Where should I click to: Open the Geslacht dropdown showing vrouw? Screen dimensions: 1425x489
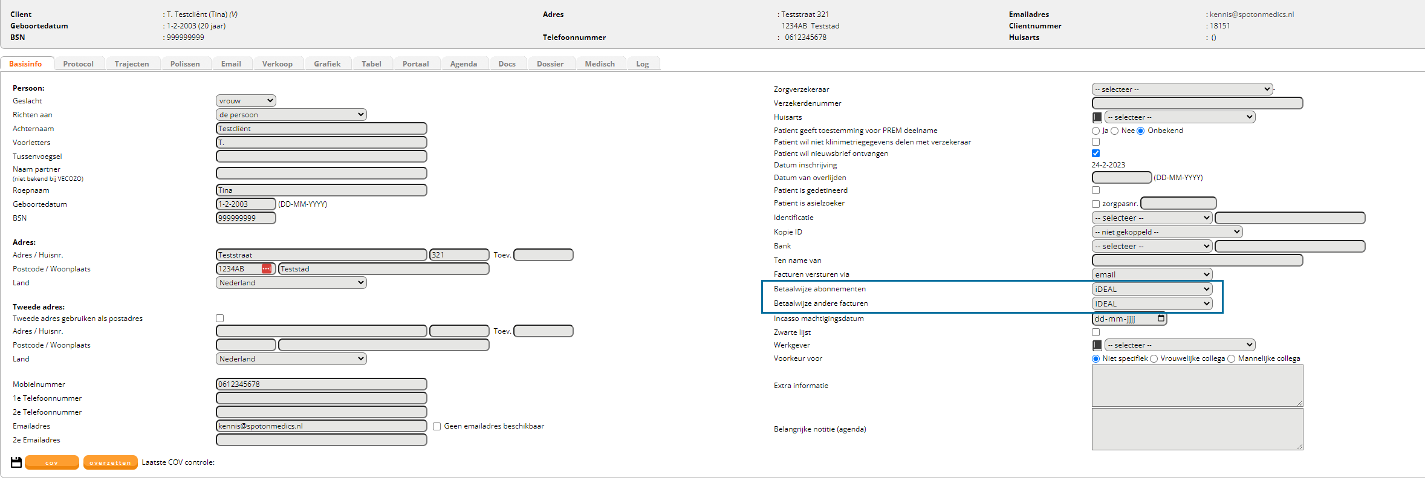[245, 101]
